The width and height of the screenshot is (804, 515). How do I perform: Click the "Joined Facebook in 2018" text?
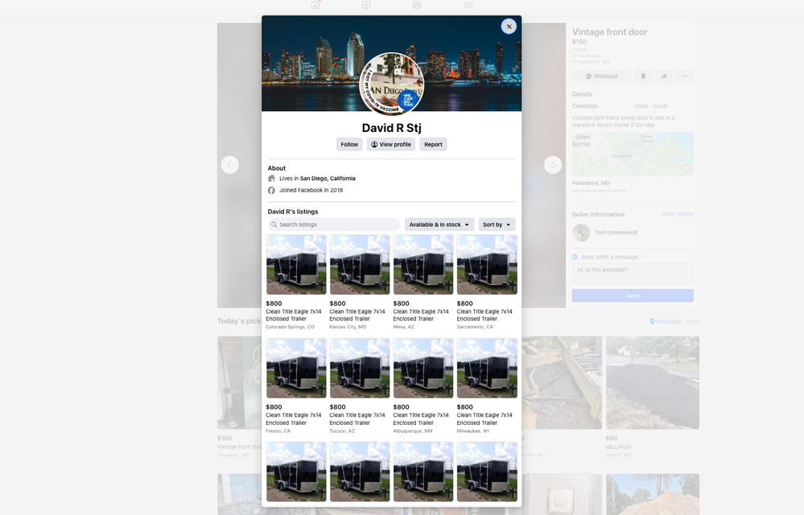tap(311, 190)
